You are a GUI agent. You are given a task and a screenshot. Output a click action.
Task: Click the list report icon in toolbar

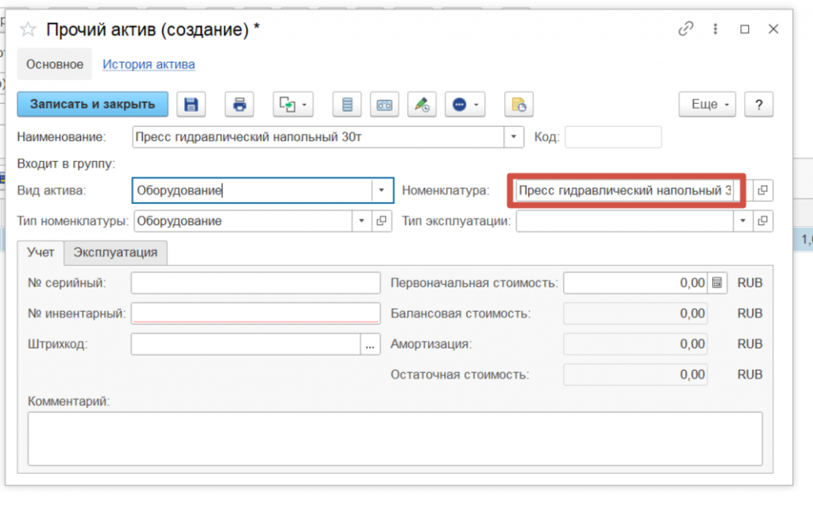point(346,104)
